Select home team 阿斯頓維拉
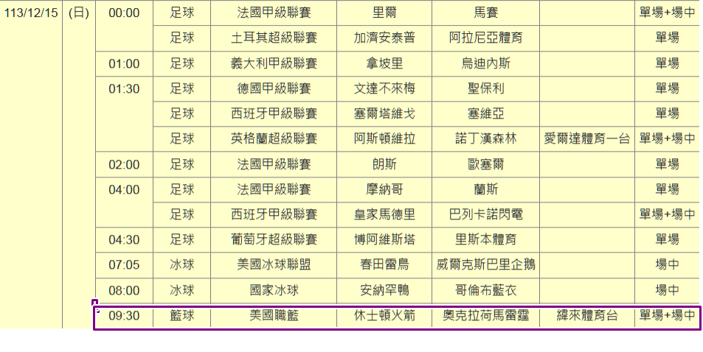The width and height of the screenshot is (703, 352). [384, 139]
